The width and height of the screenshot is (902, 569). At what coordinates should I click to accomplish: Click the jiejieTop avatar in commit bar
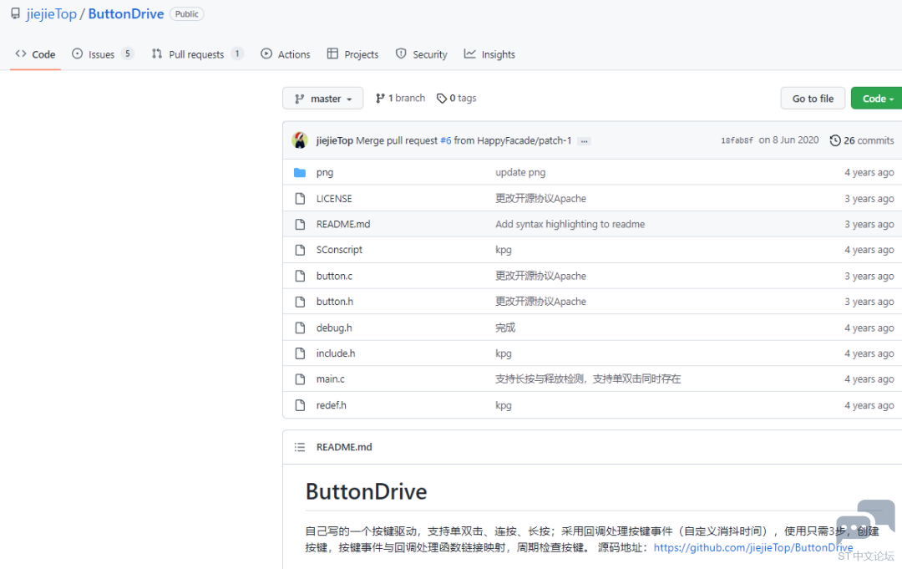[300, 140]
